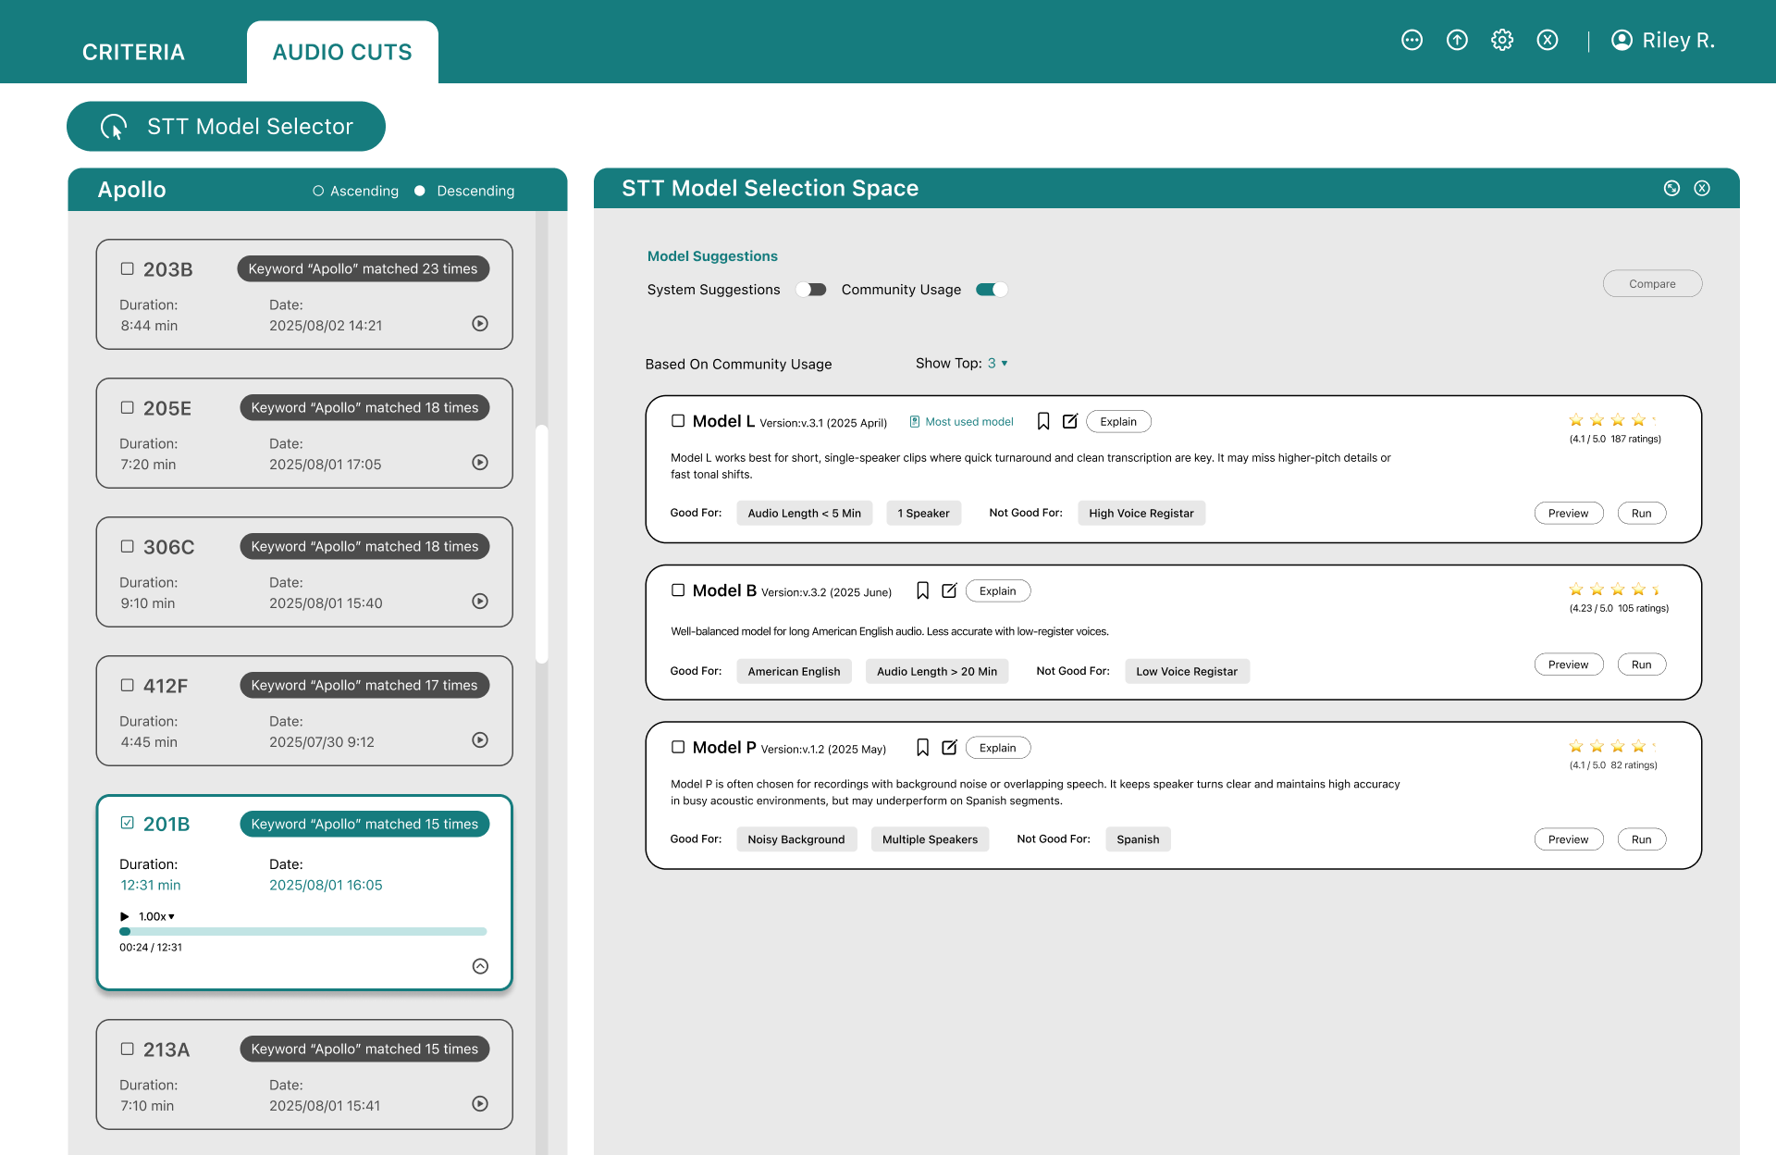Image resolution: width=1776 pixels, height=1155 pixels.
Task: Click the more options icon in header
Action: click(x=1412, y=40)
